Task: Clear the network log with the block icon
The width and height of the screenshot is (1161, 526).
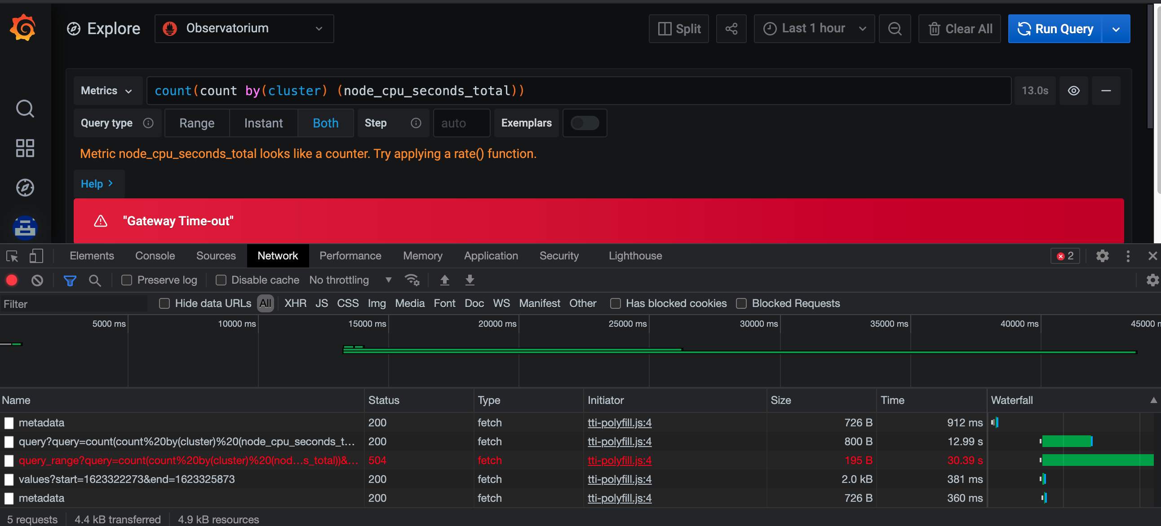Action: (37, 280)
